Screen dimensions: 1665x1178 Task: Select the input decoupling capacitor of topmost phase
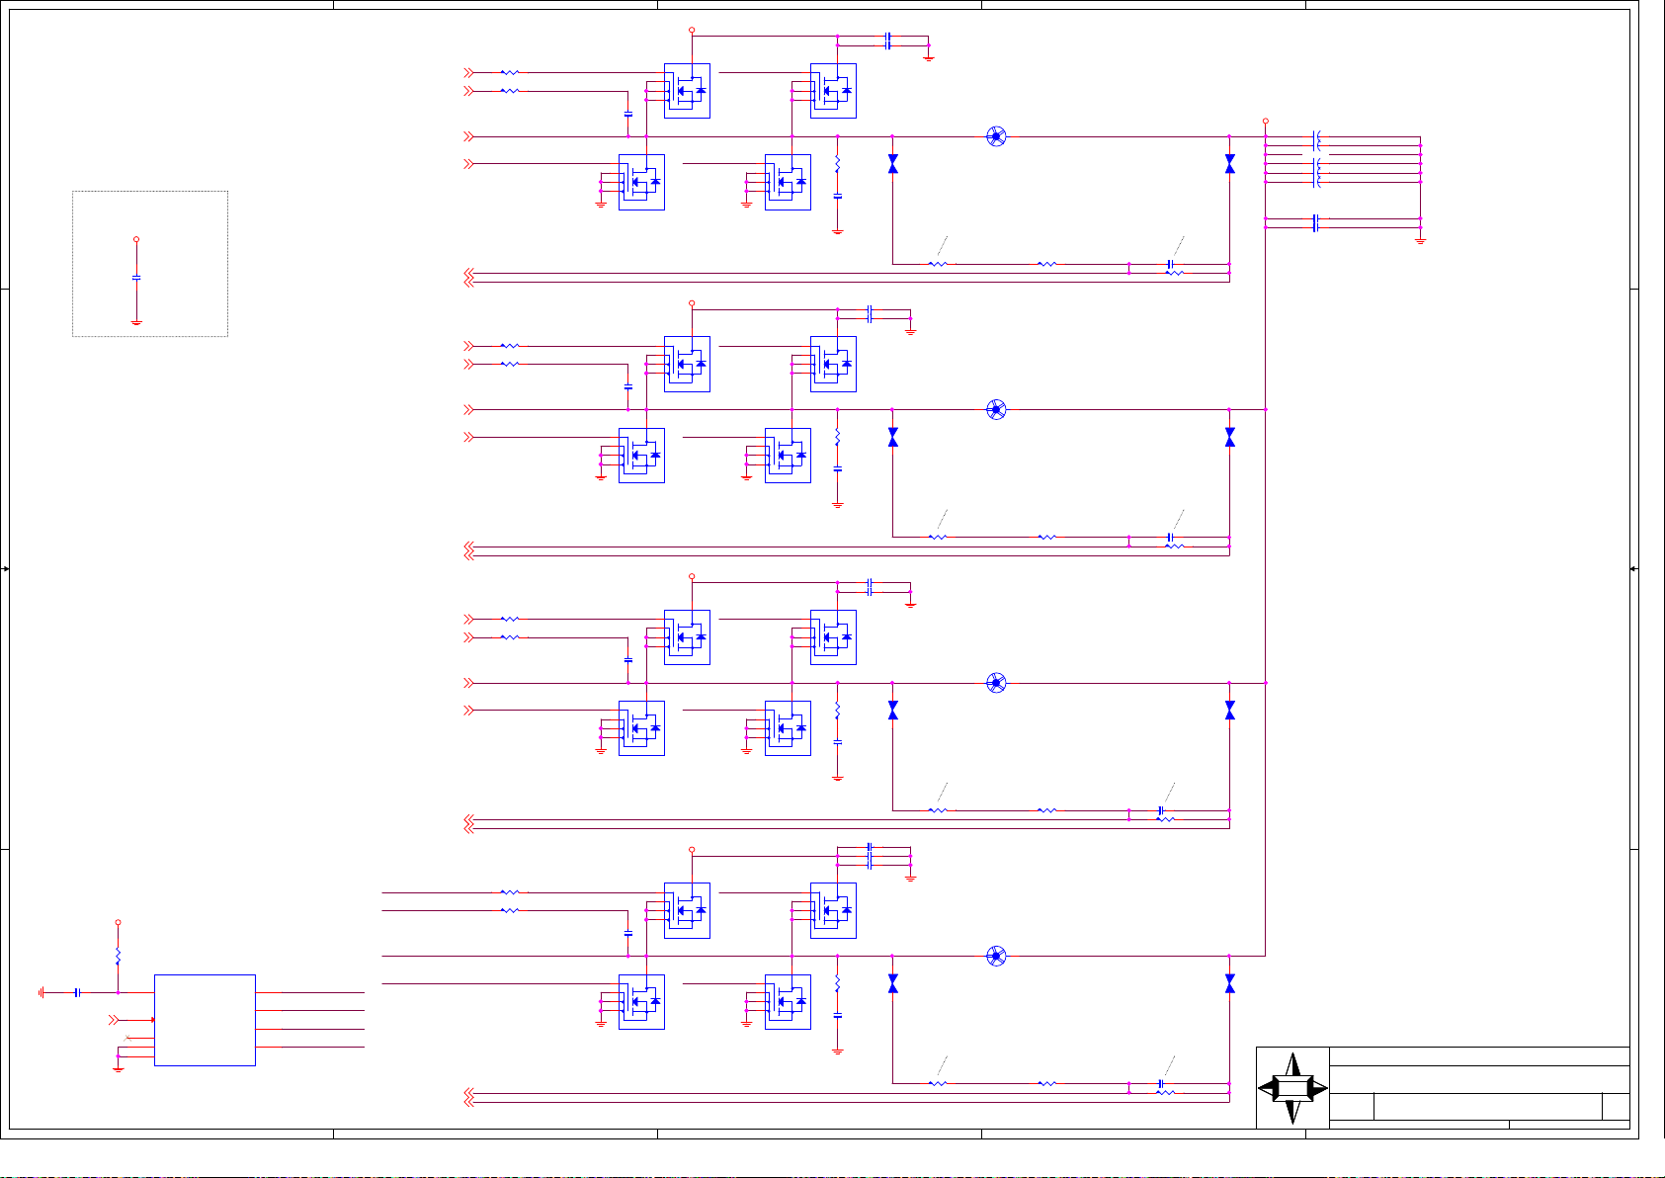tap(888, 41)
